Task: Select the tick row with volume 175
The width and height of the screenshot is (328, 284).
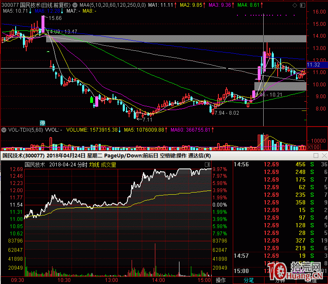Action: pyautogui.click(x=280, y=179)
